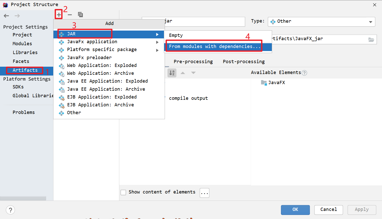Image resolution: width=382 pixels, height=219 pixels.
Task: Expand the JavaFx application submenu arrow
Action: [157, 42]
